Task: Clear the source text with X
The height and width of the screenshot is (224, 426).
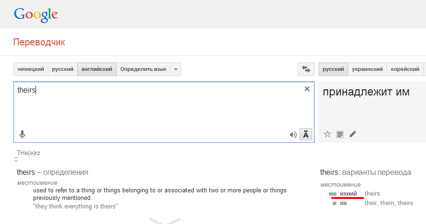Action: [307, 89]
